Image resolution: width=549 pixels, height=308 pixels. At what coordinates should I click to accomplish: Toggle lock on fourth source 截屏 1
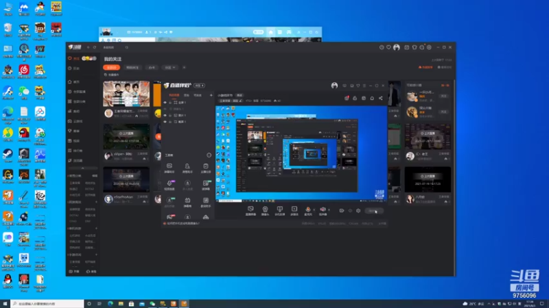(x=170, y=122)
